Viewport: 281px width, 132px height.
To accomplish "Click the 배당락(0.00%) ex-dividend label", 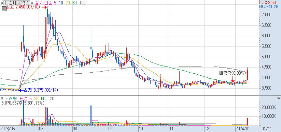I will [x=232, y=73].
